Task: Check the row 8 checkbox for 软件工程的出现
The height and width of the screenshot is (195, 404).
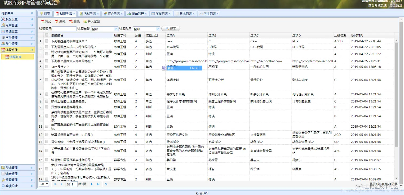Action: pyautogui.click(x=47, y=101)
